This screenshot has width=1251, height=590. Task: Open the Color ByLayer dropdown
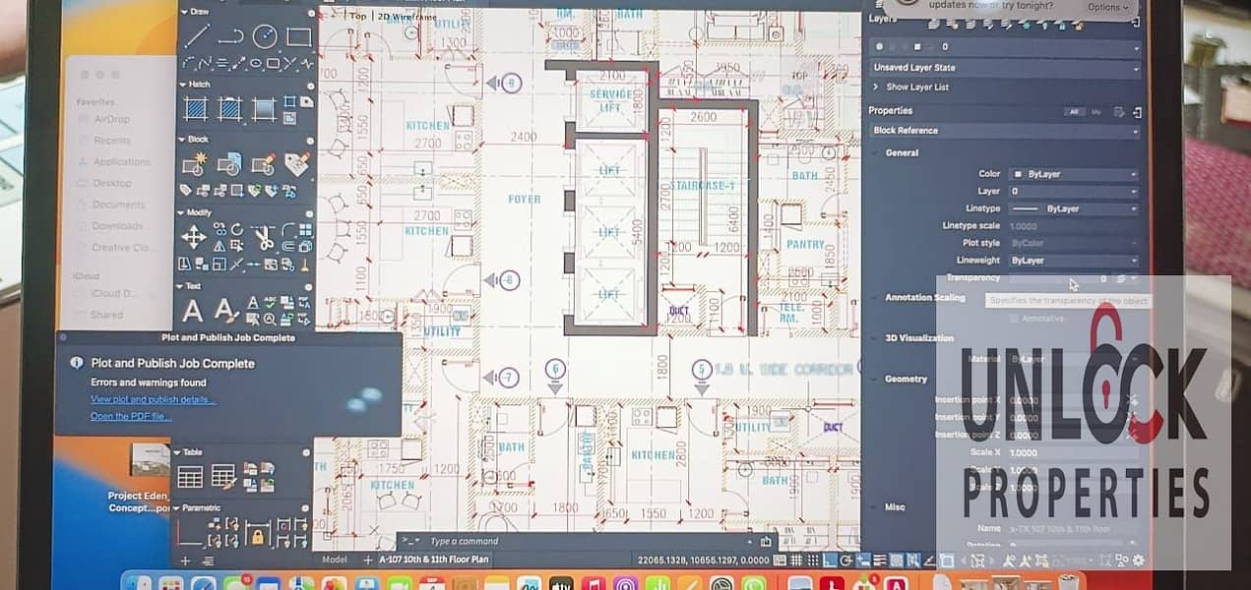(x=1074, y=174)
